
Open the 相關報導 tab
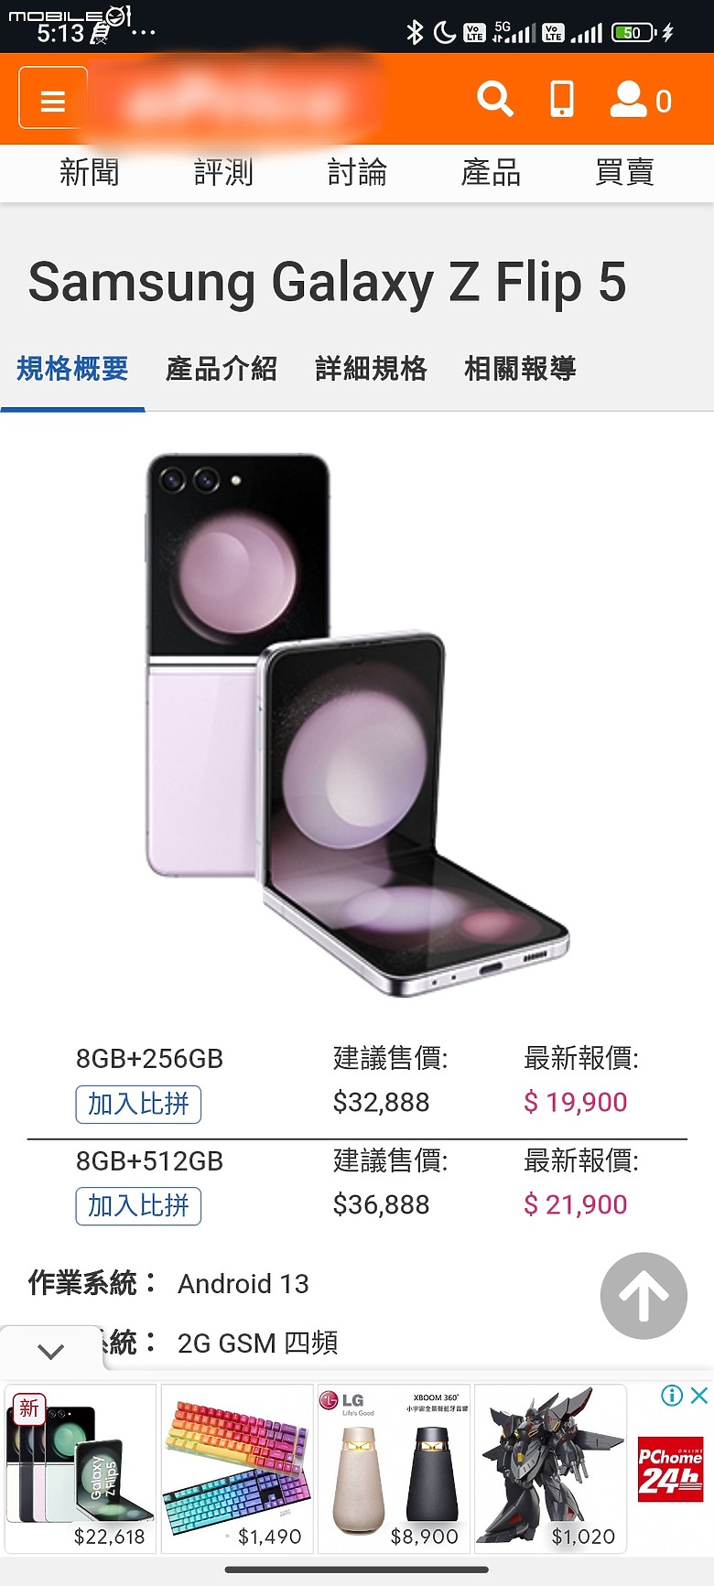(x=520, y=369)
